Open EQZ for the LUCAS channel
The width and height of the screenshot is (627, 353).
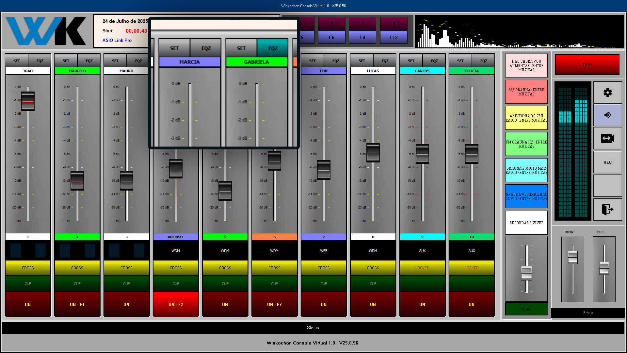click(385, 61)
